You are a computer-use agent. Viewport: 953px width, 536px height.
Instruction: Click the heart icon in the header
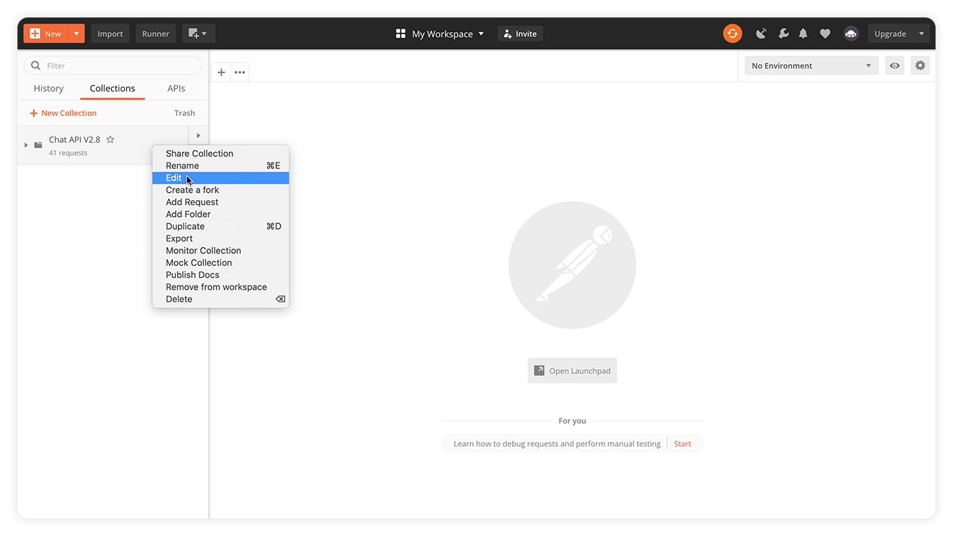[825, 33]
